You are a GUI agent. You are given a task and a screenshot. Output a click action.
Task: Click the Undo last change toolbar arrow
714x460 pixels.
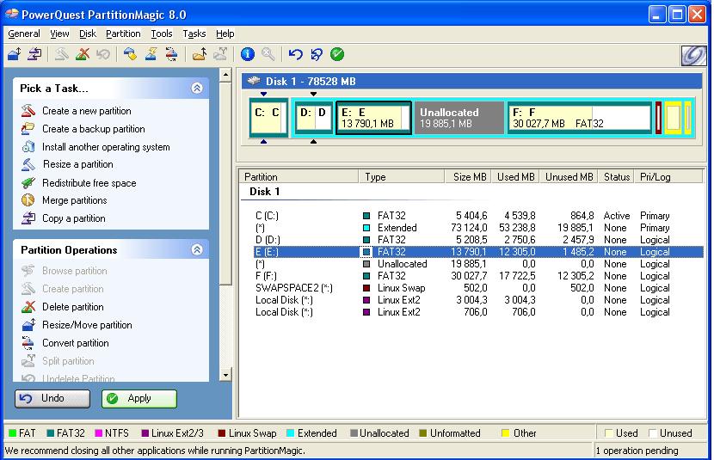pos(296,55)
